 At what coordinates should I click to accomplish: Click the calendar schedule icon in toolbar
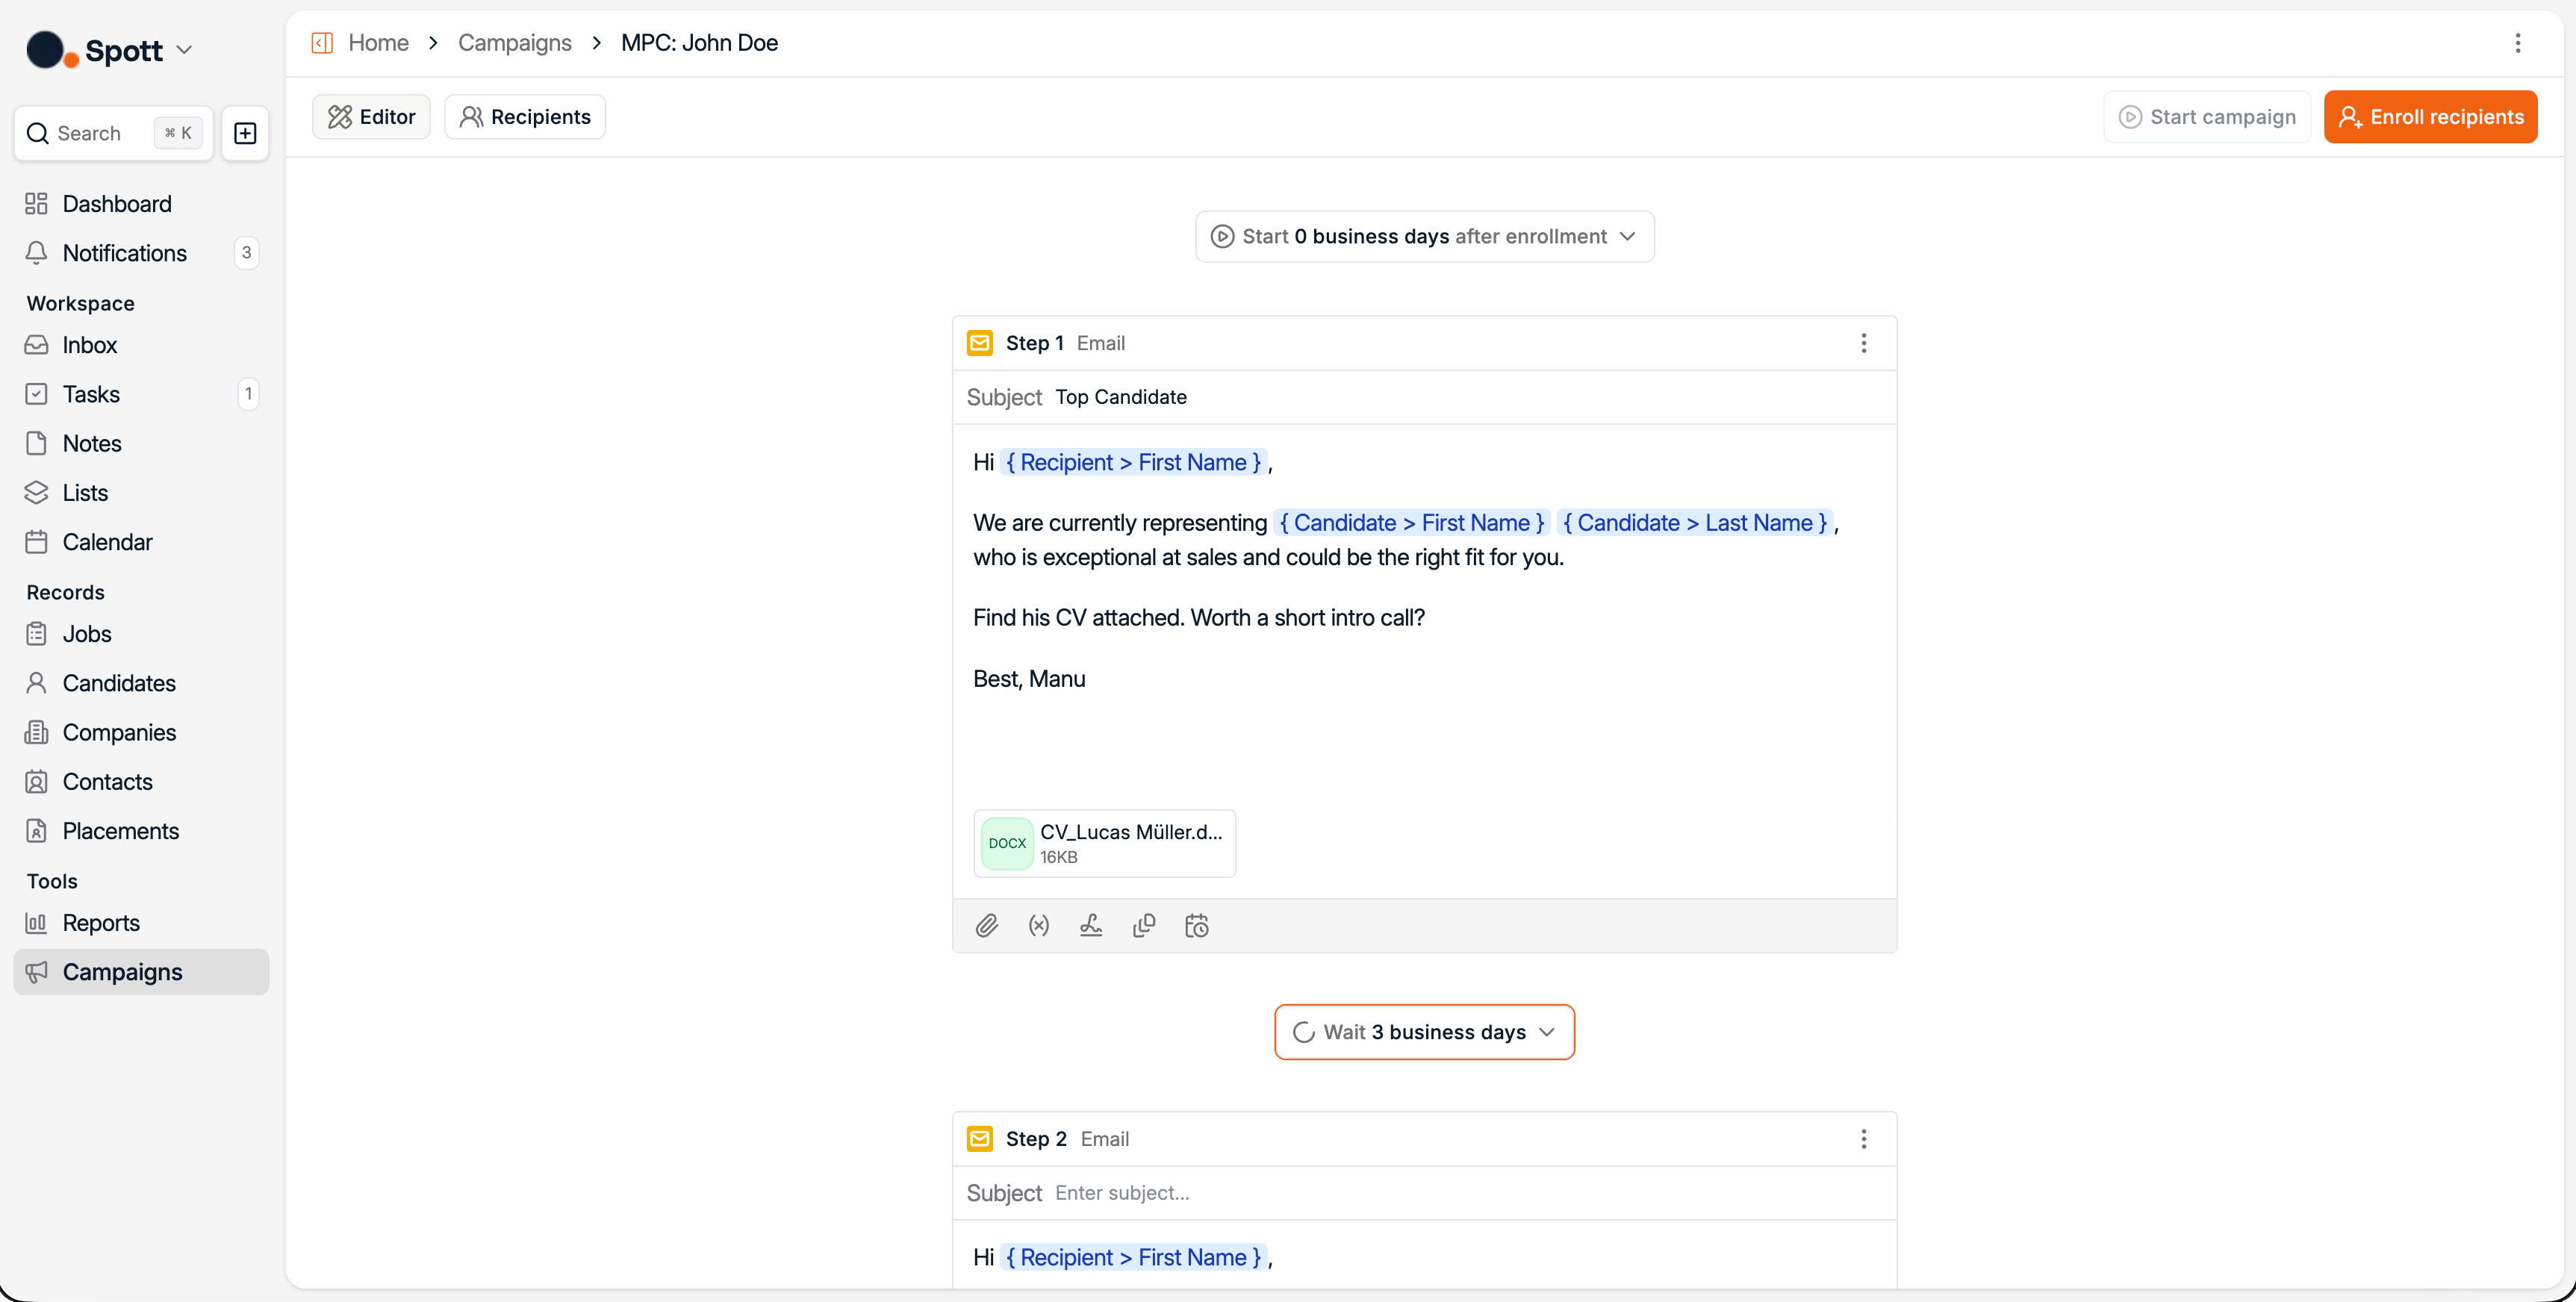1196,925
